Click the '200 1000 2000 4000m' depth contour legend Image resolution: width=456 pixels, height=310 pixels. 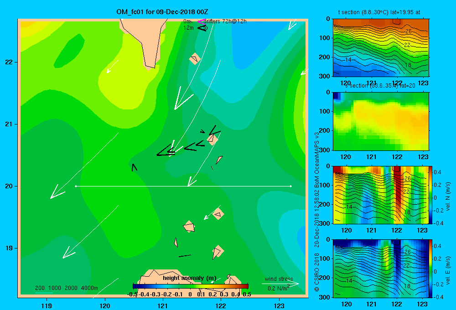pyautogui.click(x=67, y=288)
